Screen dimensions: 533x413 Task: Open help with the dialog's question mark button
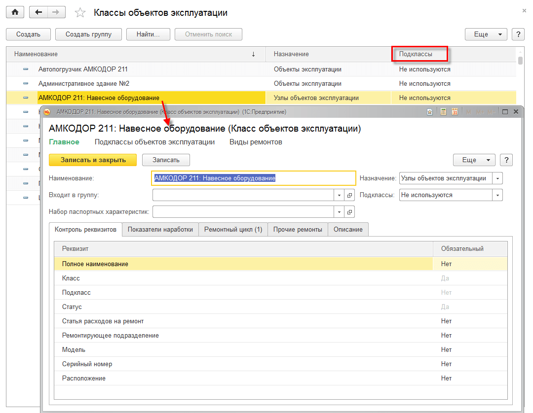[506, 160]
